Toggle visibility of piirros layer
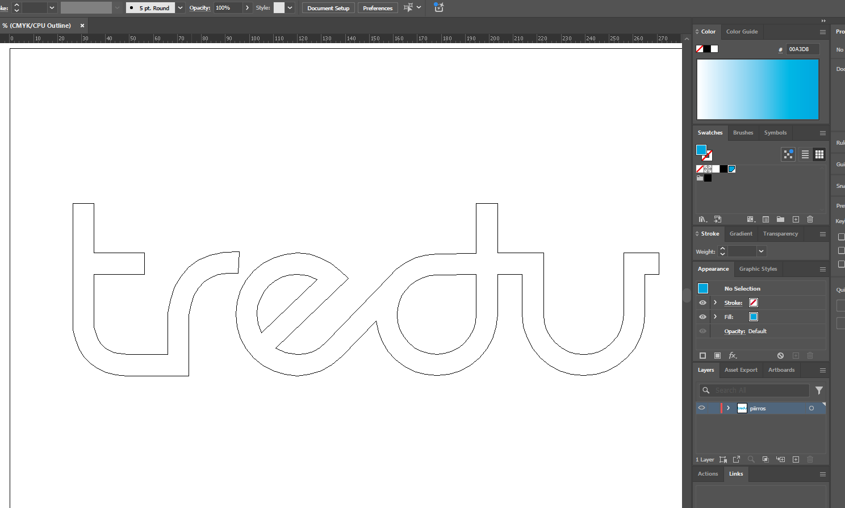Viewport: 845px width, 508px height. (x=702, y=408)
